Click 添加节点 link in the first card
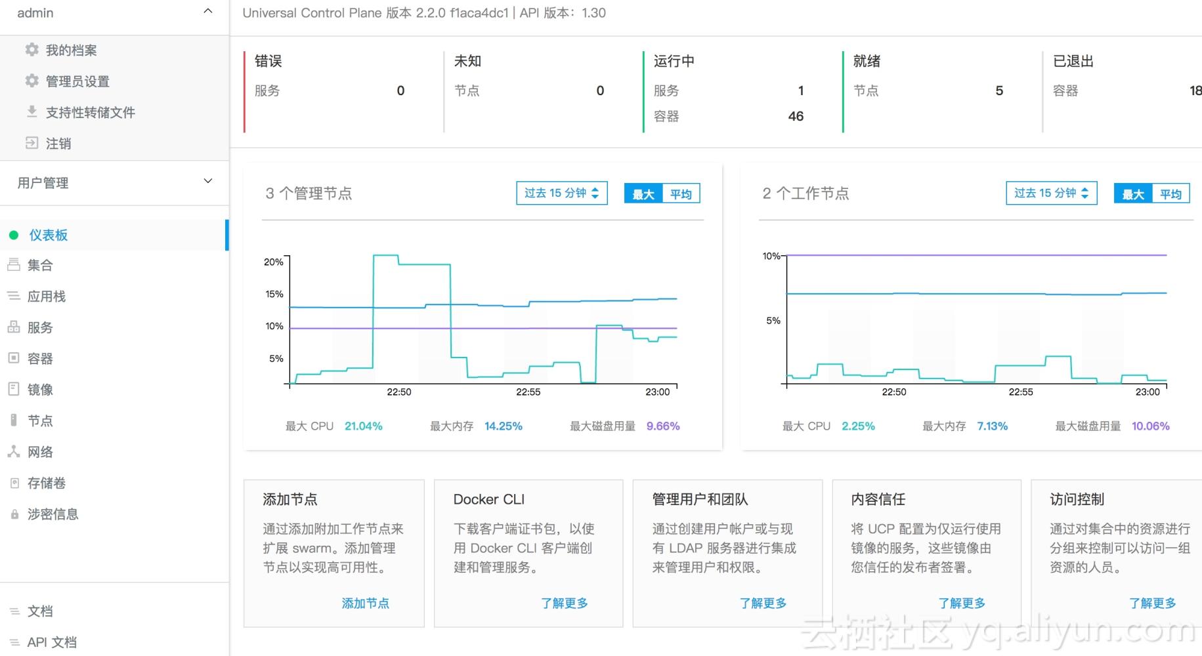1202x656 pixels. [x=365, y=603]
